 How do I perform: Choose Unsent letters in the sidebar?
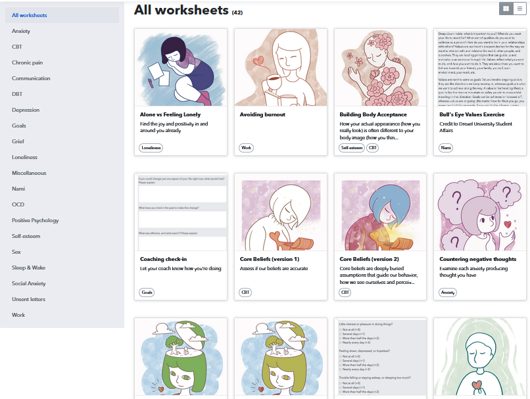28,299
